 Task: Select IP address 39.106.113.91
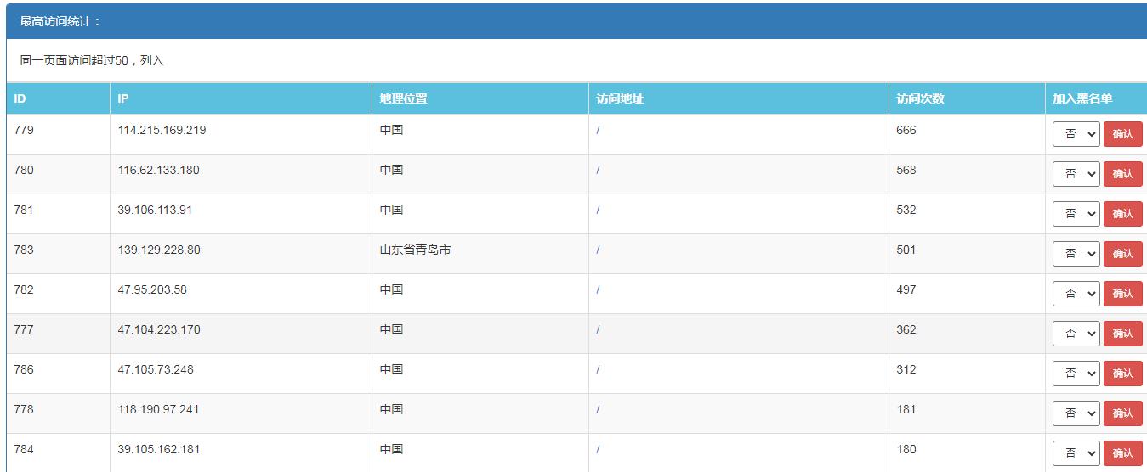tap(155, 211)
